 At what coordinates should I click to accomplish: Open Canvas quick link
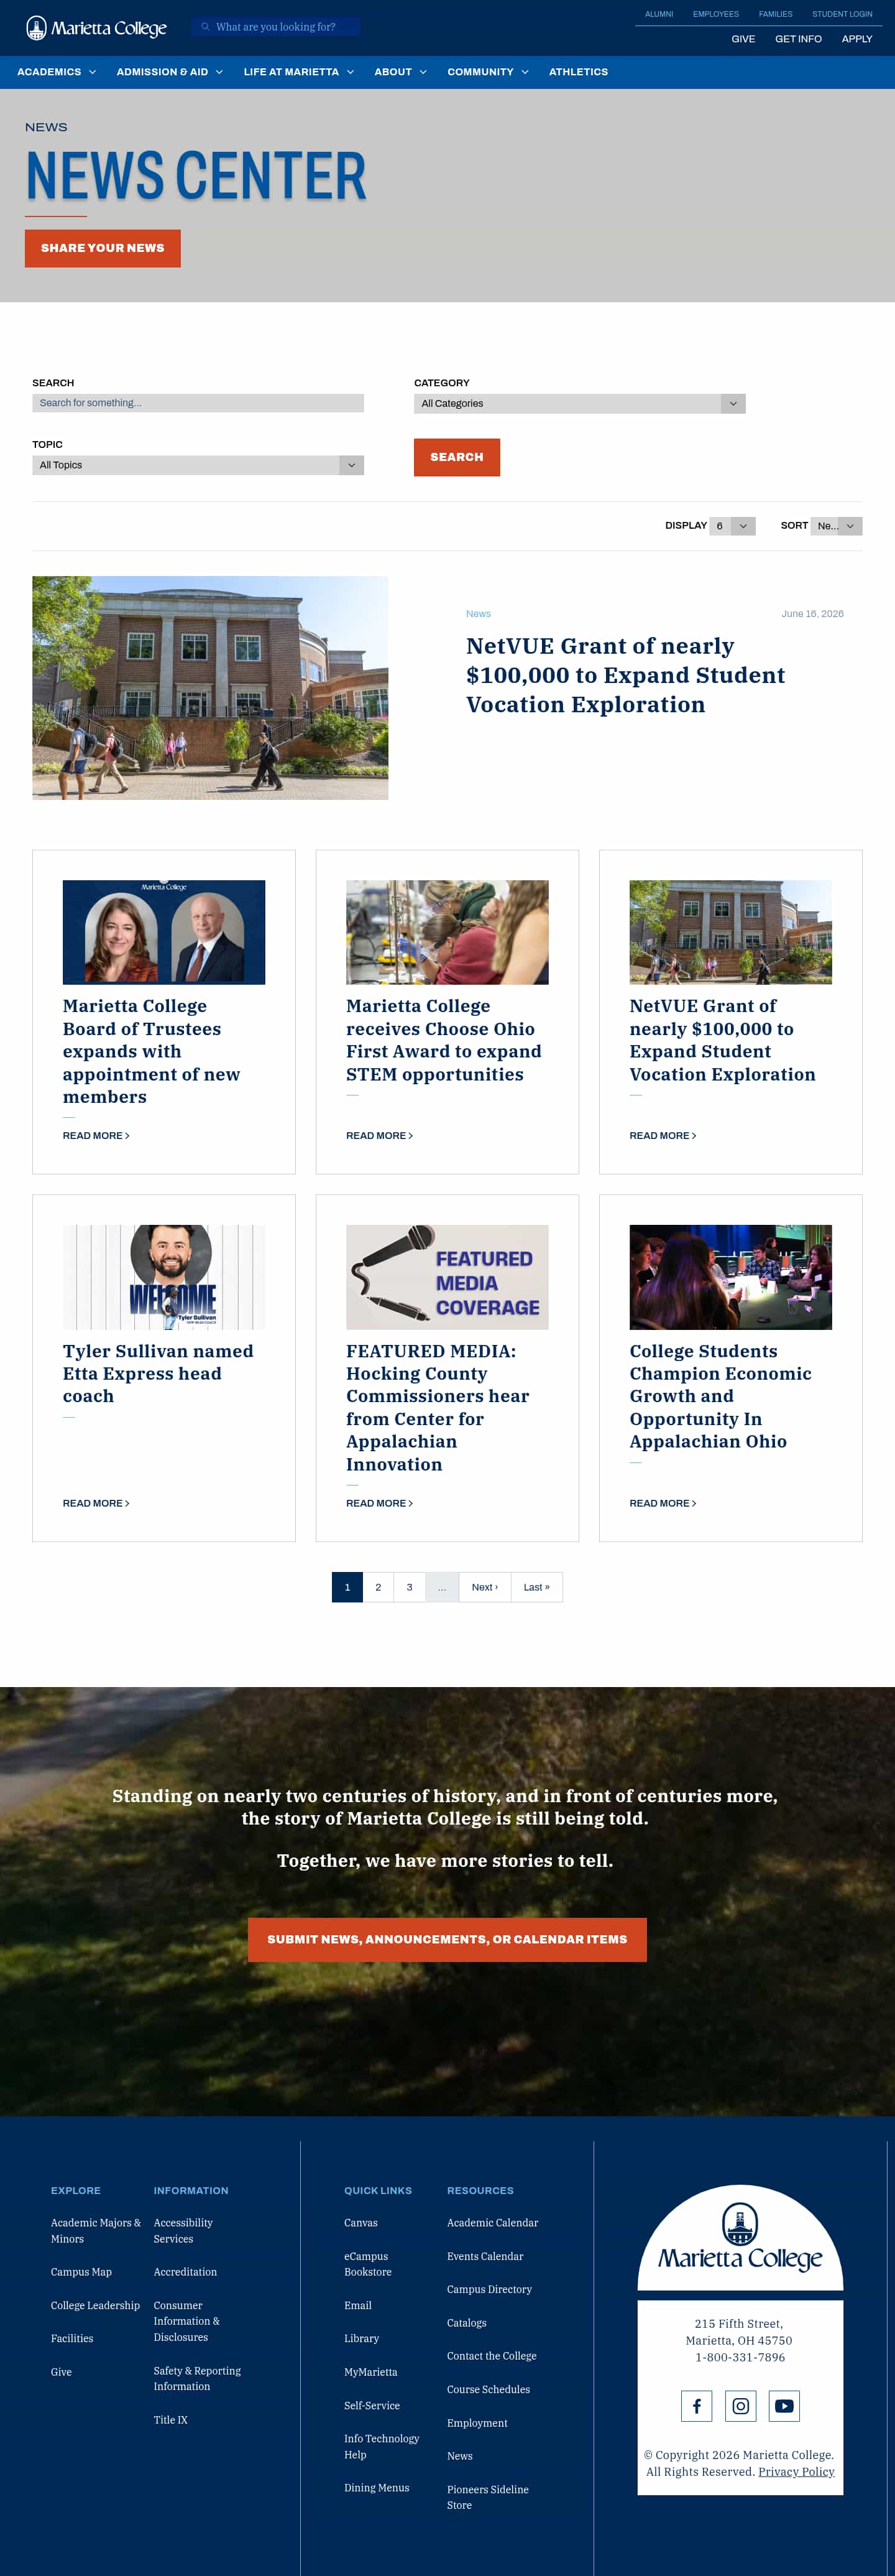[360, 2223]
